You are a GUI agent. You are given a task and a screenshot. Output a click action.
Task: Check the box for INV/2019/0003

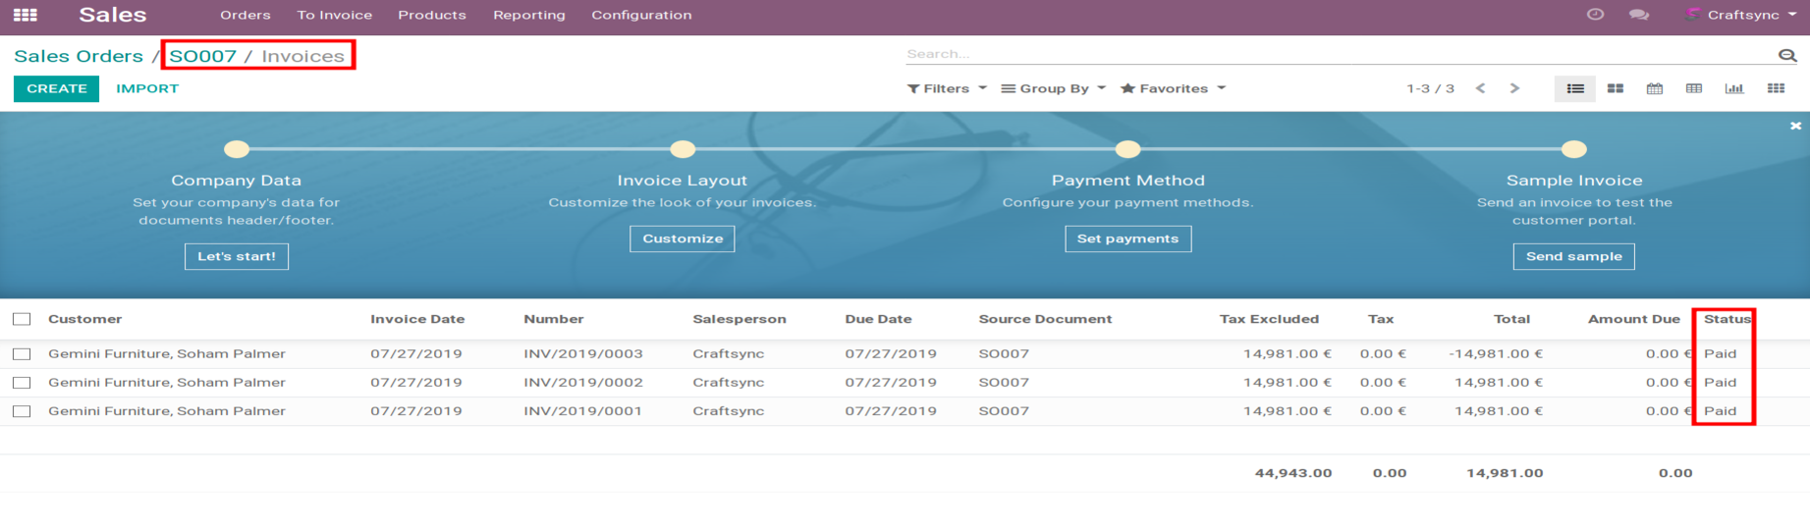pyautogui.click(x=22, y=353)
